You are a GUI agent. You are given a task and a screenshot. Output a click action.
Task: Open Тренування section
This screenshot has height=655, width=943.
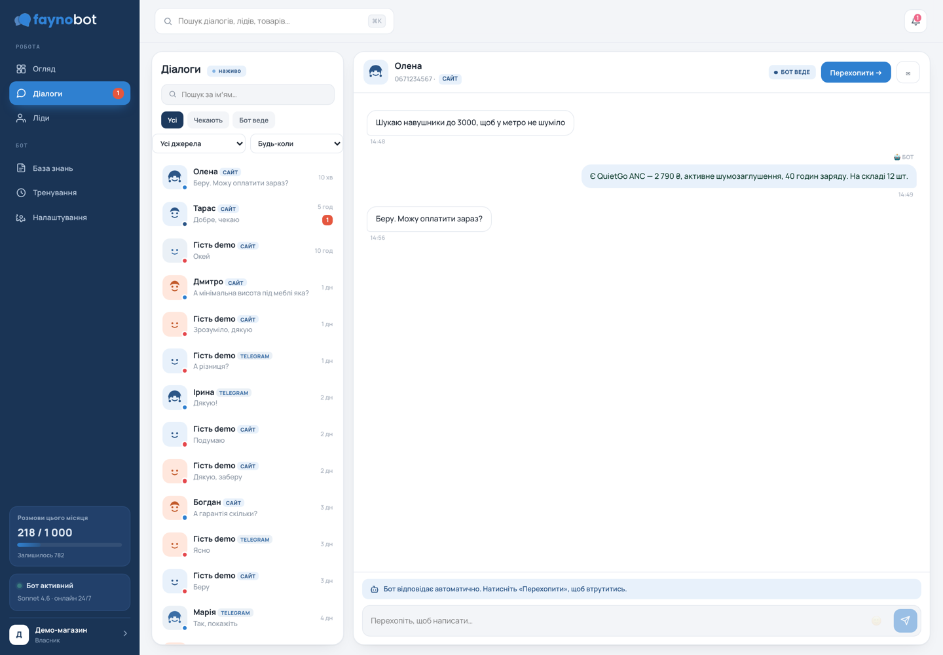coord(69,193)
